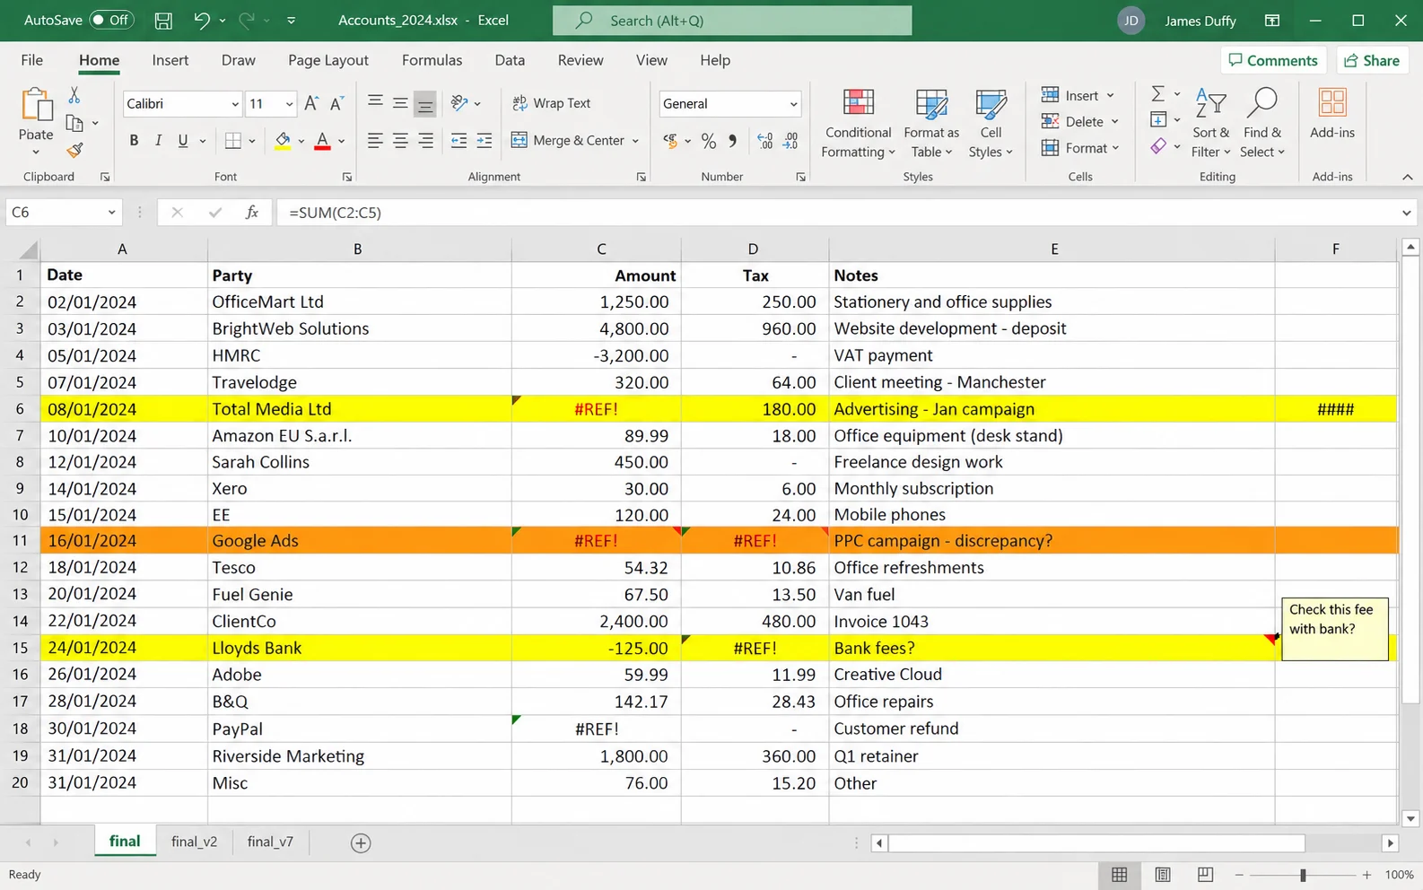Toggle Underline formatting

[183, 141]
